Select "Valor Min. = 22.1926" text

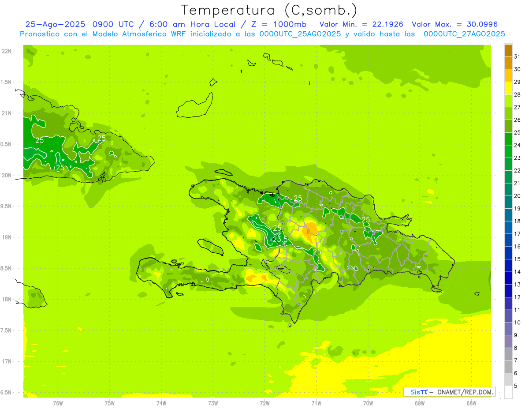361,25
